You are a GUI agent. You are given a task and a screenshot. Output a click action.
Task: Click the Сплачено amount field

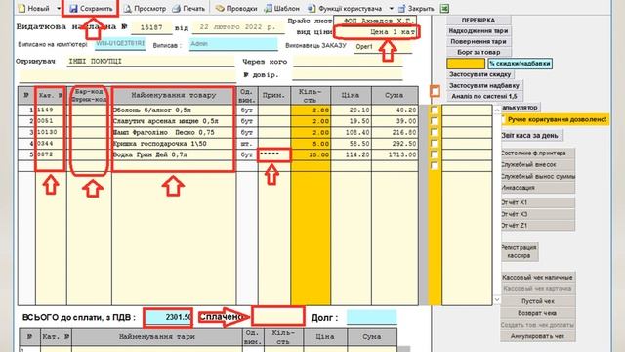[278, 317]
